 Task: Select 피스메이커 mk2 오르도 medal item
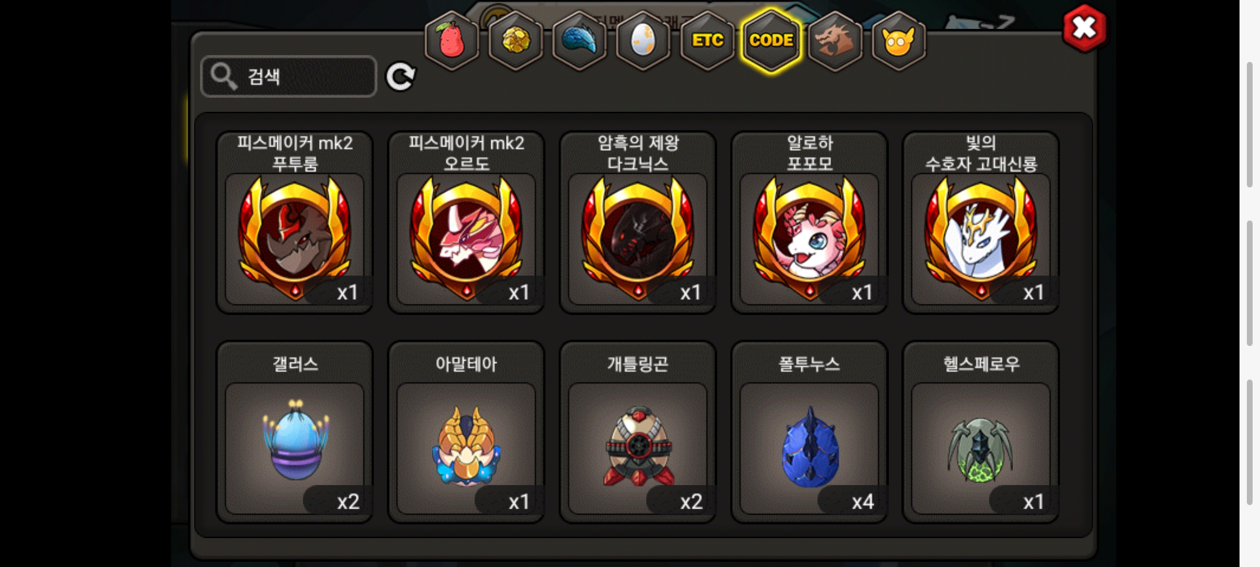point(466,223)
